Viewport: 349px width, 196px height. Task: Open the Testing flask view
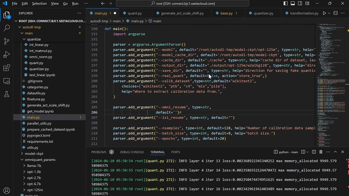click(x=6, y=94)
